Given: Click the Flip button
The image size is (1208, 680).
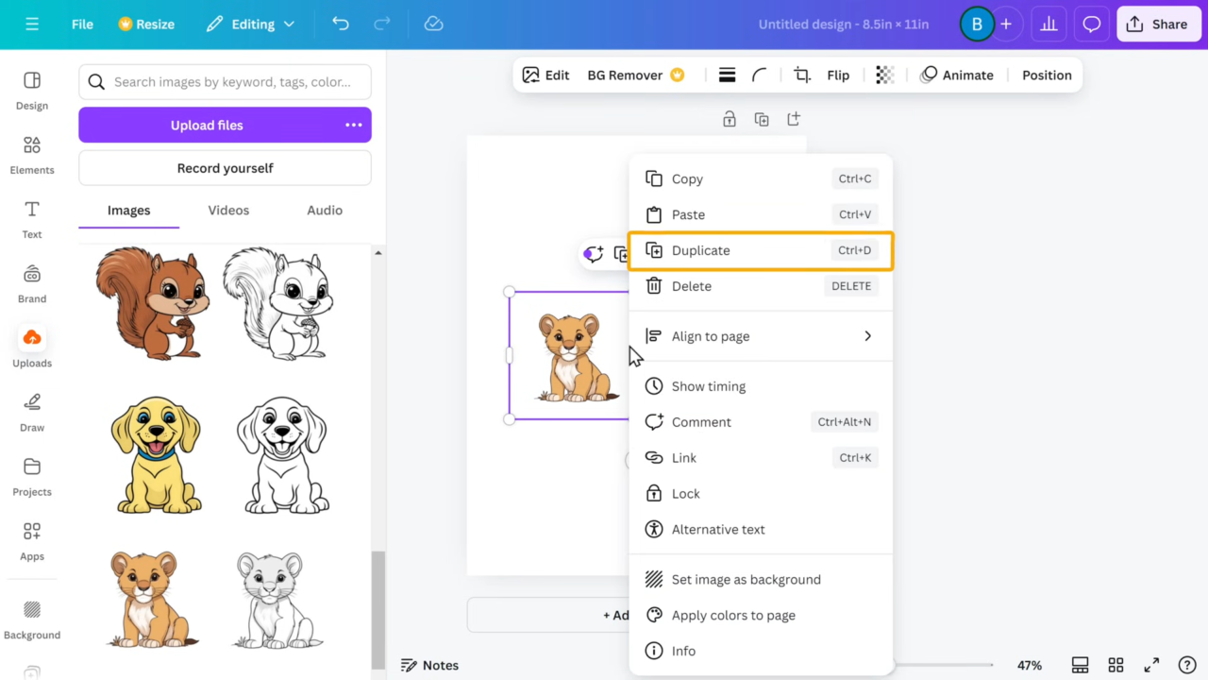Looking at the screenshot, I should tap(838, 76).
